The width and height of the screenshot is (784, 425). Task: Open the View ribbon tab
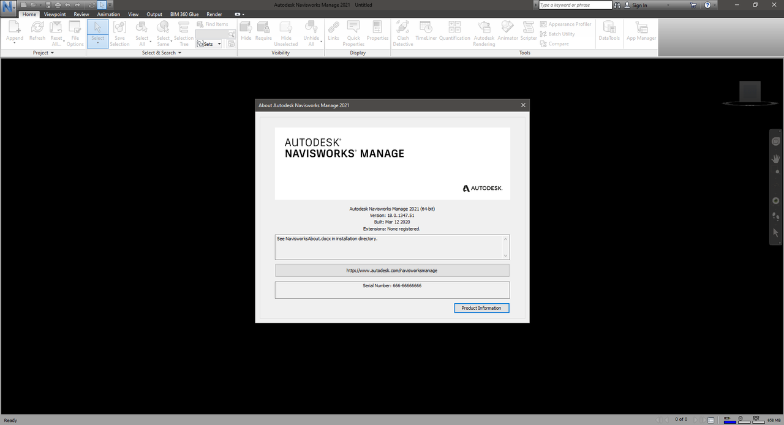click(x=133, y=14)
